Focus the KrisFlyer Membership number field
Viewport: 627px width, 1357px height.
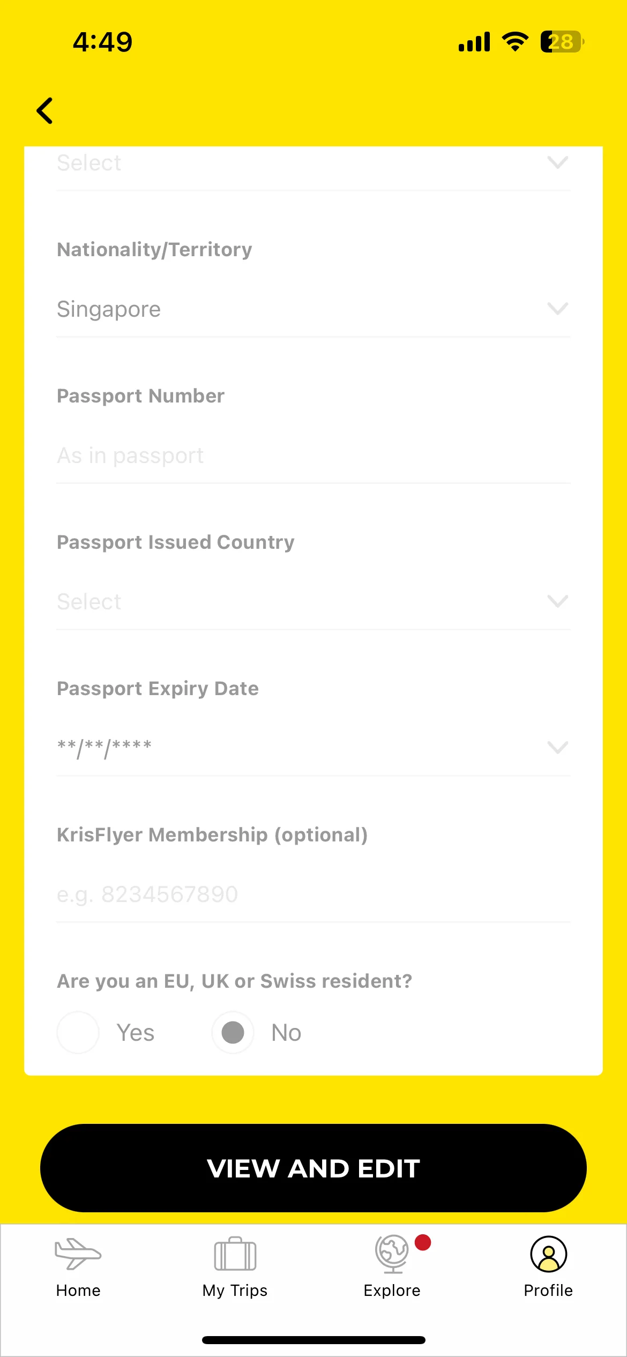(x=313, y=894)
